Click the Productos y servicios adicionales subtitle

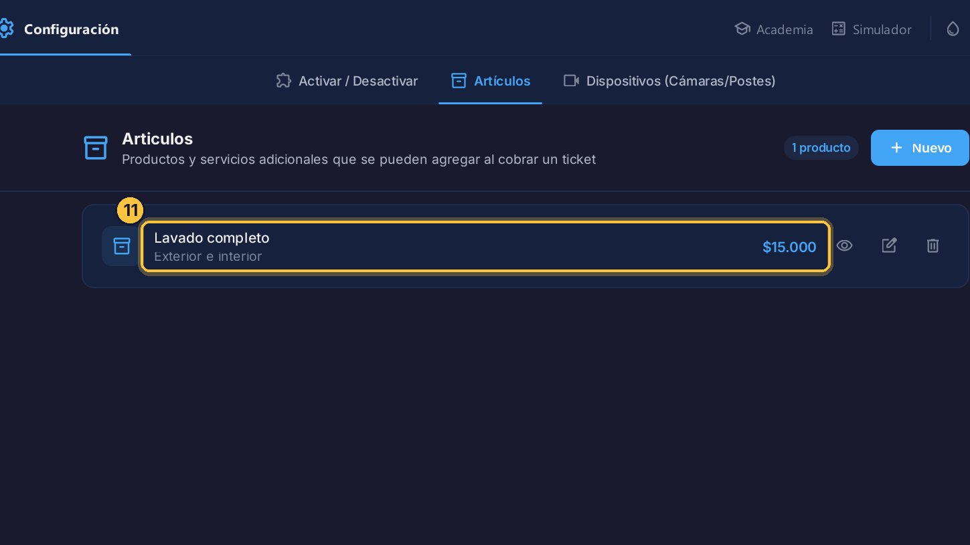(359, 160)
